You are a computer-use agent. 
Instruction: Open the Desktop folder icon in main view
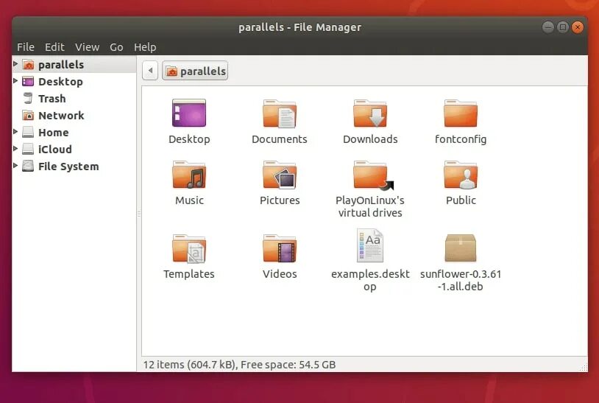[189, 113]
